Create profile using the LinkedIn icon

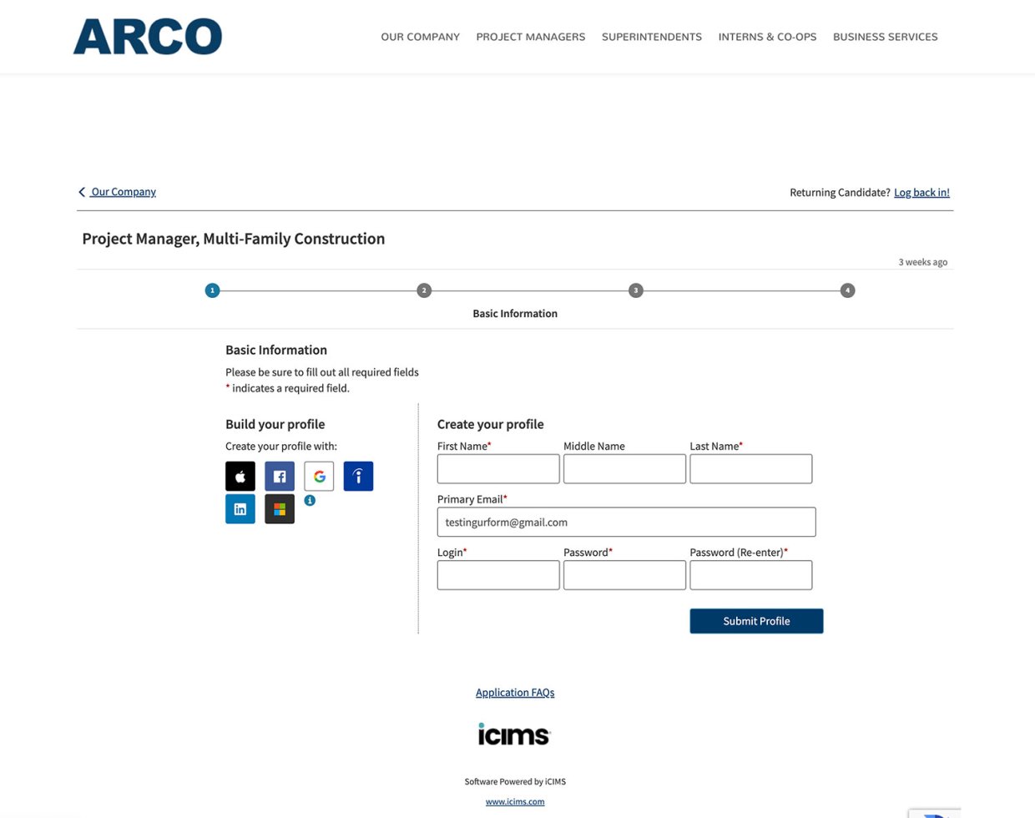(x=240, y=509)
